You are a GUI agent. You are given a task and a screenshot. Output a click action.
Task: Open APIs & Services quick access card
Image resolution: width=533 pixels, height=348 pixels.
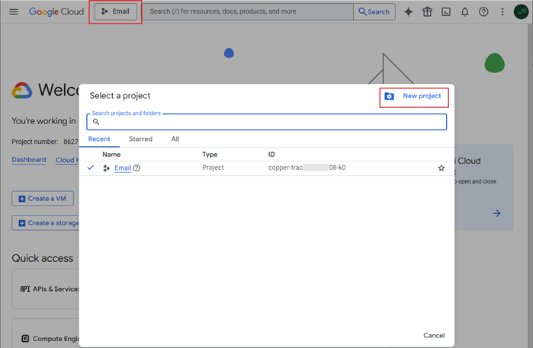pyautogui.click(x=46, y=289)
